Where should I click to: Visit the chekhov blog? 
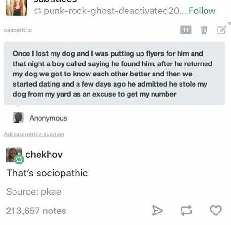pos(44,155)
